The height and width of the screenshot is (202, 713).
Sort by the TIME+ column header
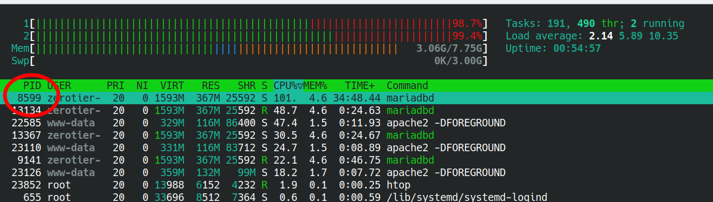click(x=359, y=85)
